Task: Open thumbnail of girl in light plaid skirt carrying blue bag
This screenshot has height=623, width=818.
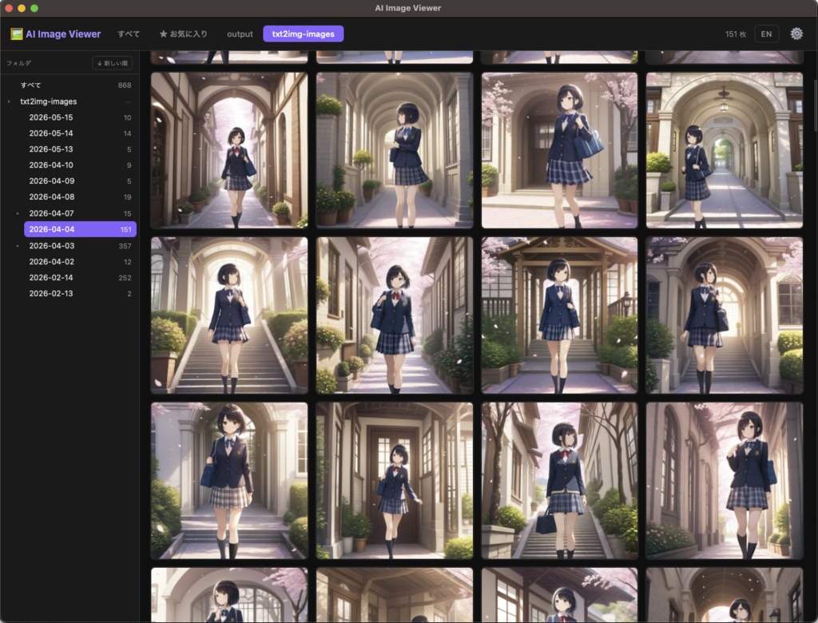Action: [229, 481]
